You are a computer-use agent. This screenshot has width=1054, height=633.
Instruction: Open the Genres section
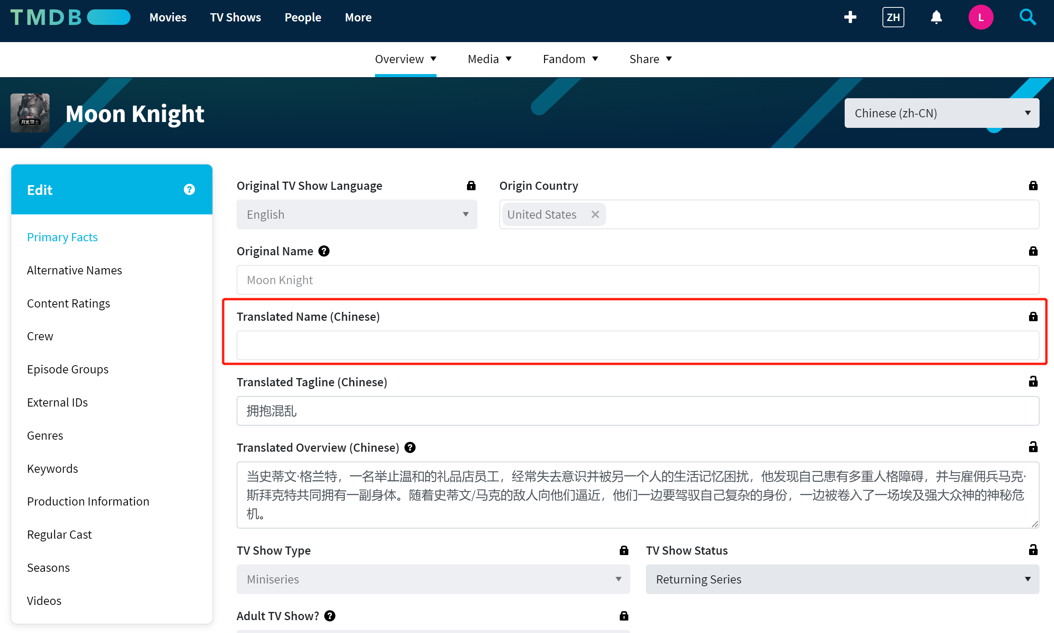click(x=45, y=435)
